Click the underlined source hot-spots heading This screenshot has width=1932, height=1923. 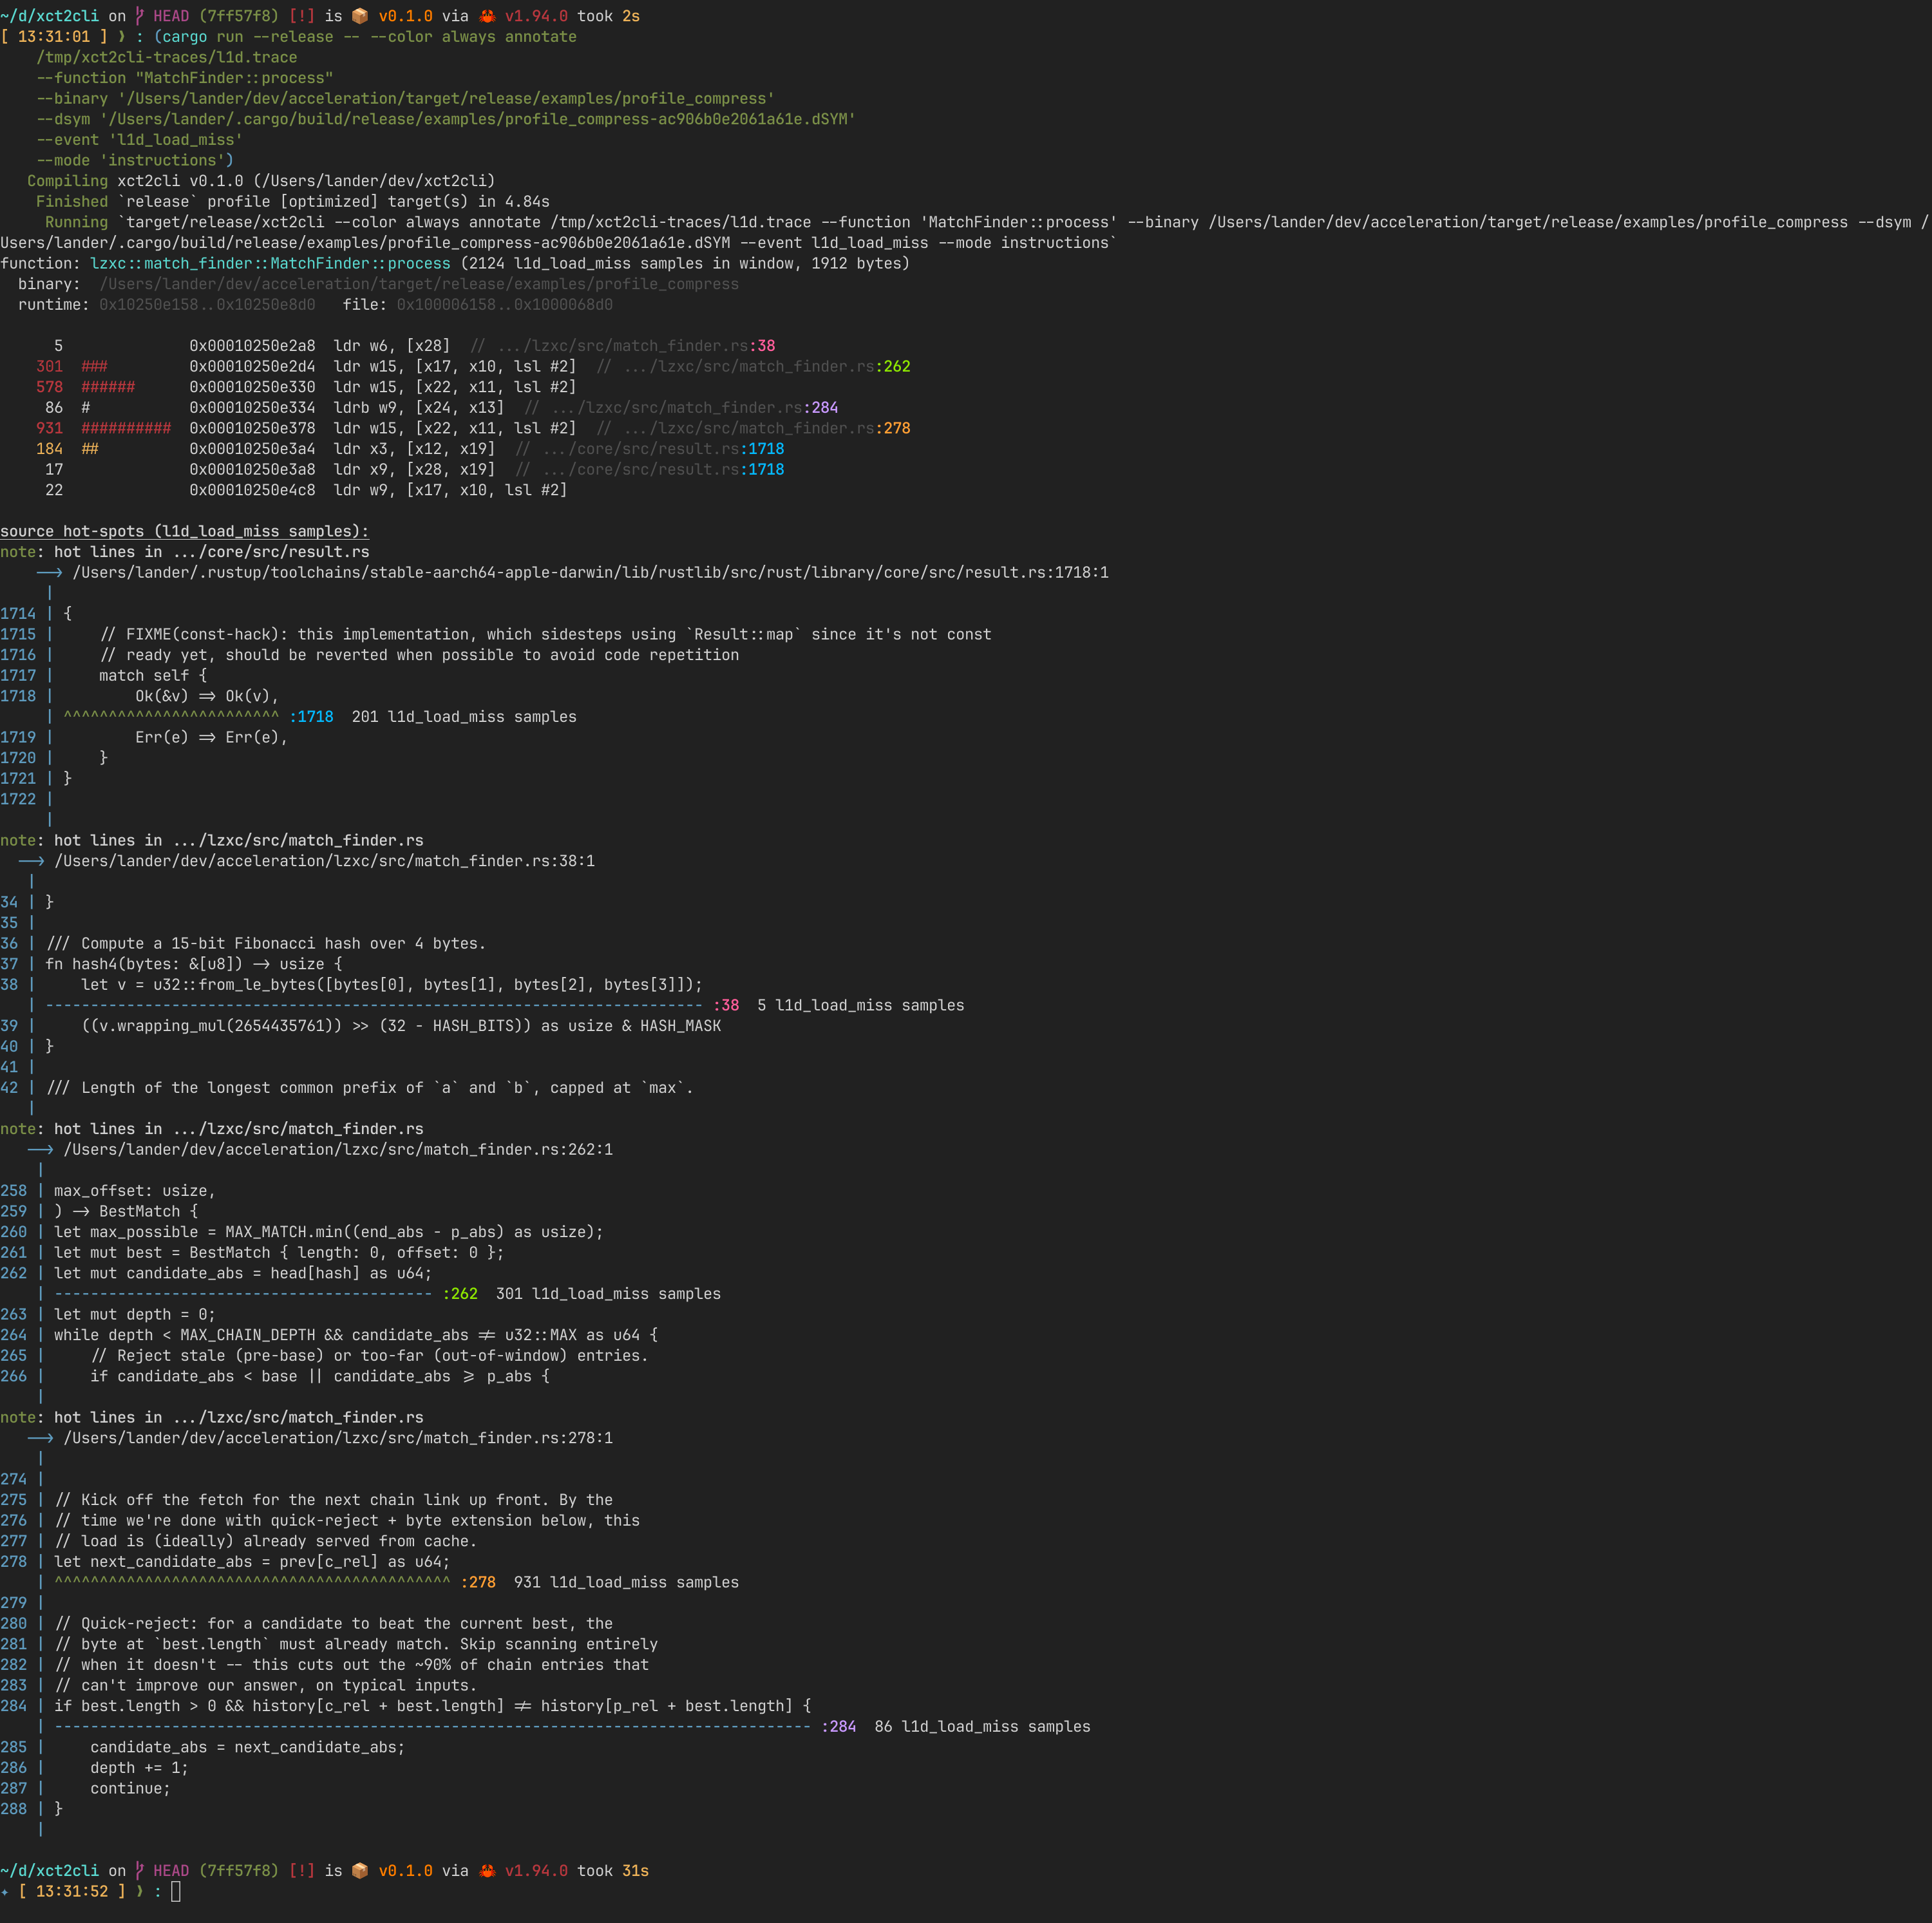point(185,531)
